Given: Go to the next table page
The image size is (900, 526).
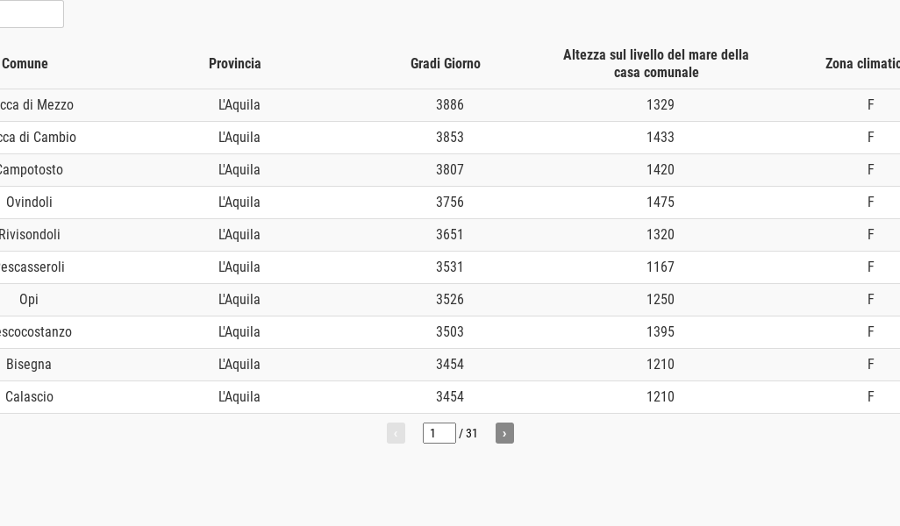Looking at the screenshot, I should coord(504,433).
